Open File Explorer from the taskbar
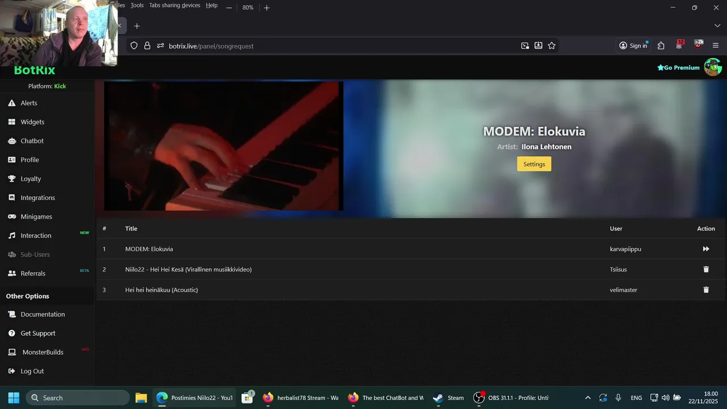Screen dimensions: 727x409 pyautogui.click(x=141, y=398)
